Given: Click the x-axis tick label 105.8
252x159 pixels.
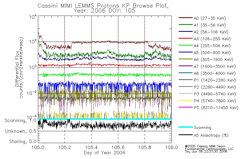Looking at the screenshot, I should [145, 147].
